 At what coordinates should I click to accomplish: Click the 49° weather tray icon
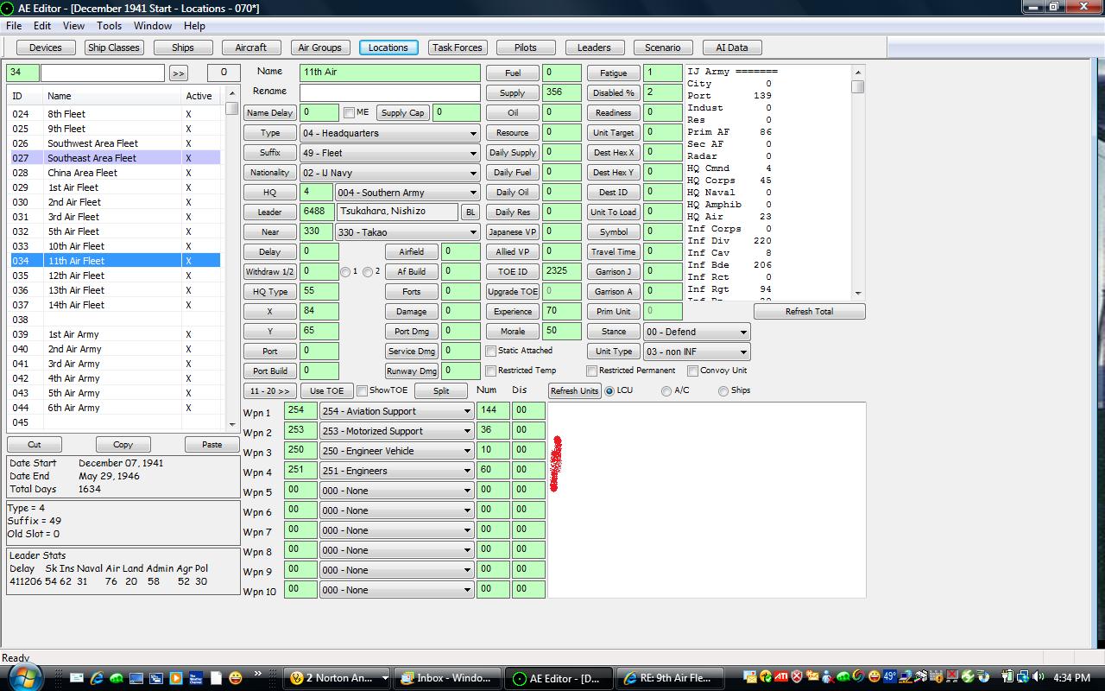[890, 677]
